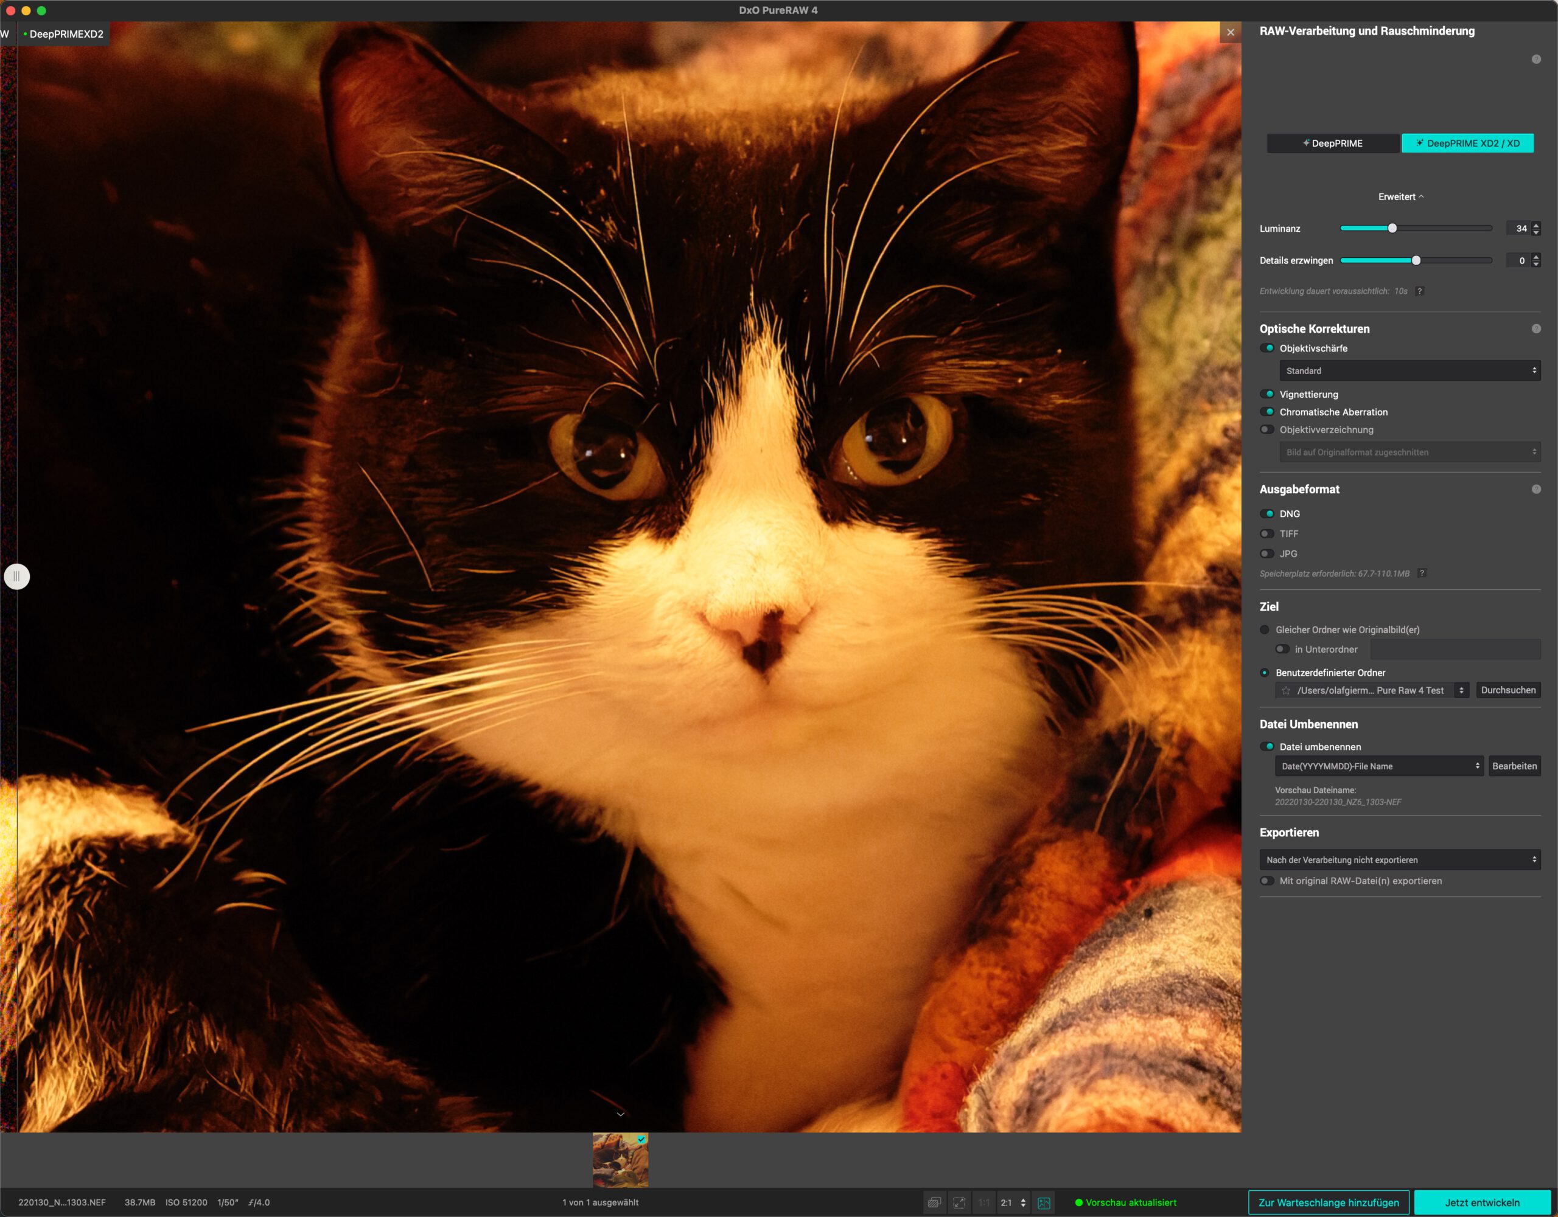1558x1217 pixels.
Task: Decrease Details erzwingen with the down stepper
Action: [1536, 264]
